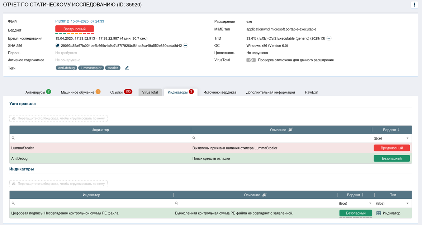The image size is (422, 225).
Task: Click icon beside Описание in Индикаторы table header
Action: tap(264, 195)
